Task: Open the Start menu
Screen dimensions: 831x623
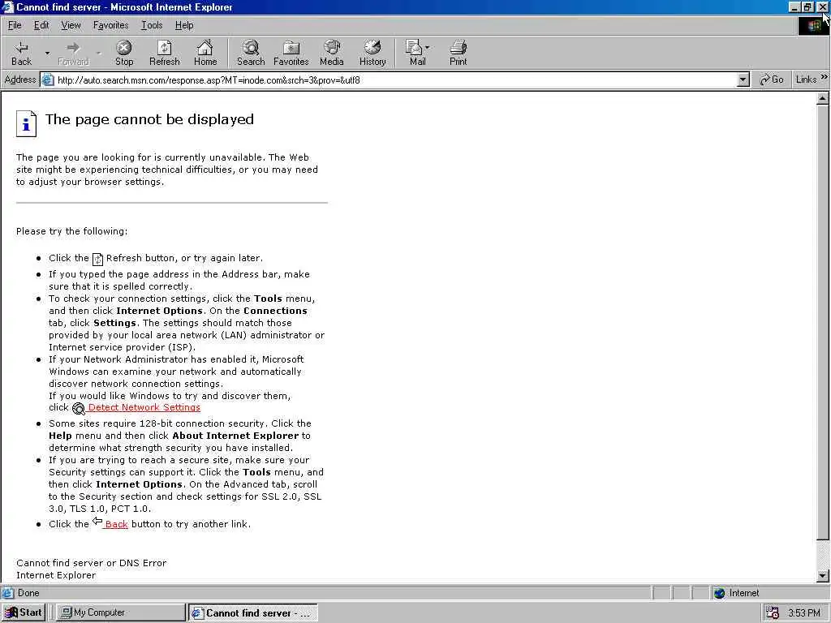Action: (x=24, y=612)
